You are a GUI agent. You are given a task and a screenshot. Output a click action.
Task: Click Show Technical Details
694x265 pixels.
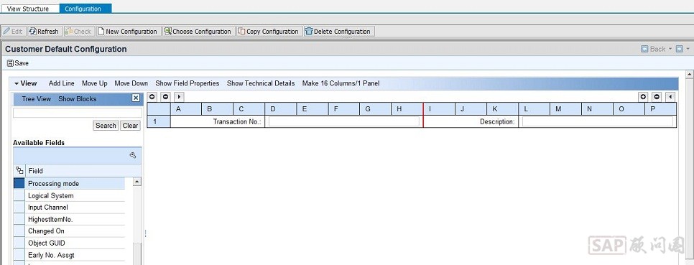[261, 83]
